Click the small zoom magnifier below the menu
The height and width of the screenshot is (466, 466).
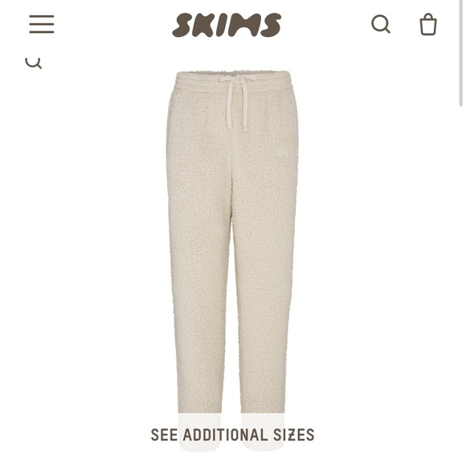tap(33, 63)
